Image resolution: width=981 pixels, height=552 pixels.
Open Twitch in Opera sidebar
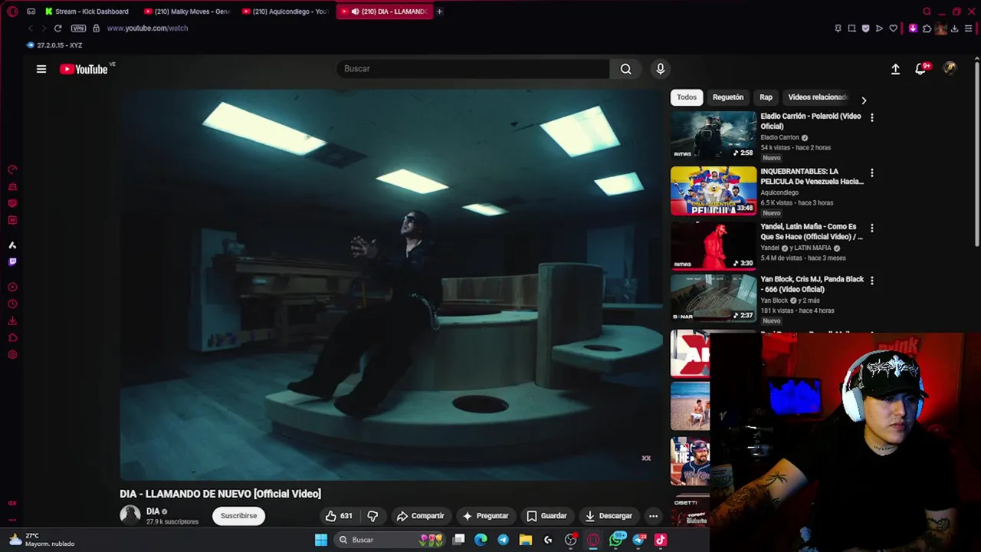12,261
